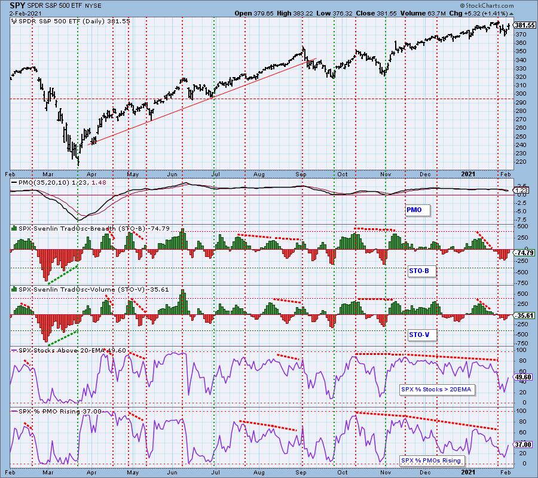
Task: Click the -74.79 STO-B value tag
Action: [x=525, y=253]
